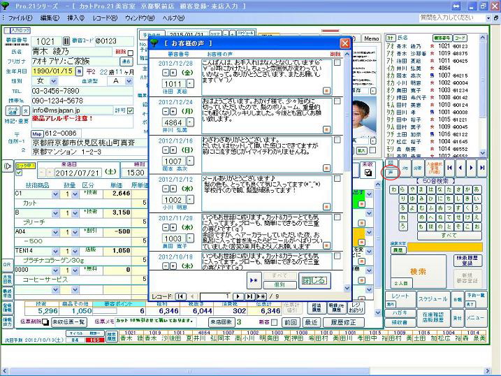The image size is (501, 376).
Task: Open customer number dropdown beside 4864
Action: [x=190, y=123]
